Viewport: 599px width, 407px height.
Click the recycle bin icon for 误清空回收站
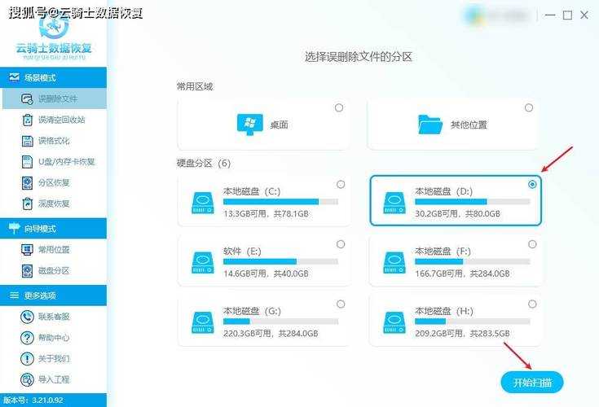[27, 120]
